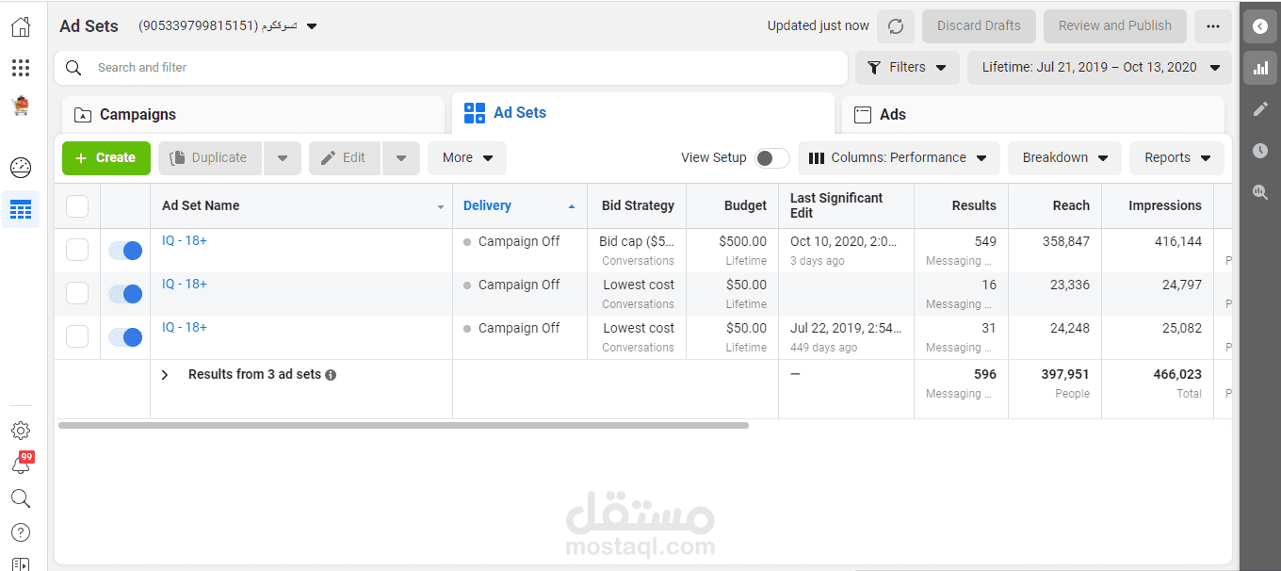Switch to the Ads tab
1281x571 pixels.
[x=1032, y=115]
